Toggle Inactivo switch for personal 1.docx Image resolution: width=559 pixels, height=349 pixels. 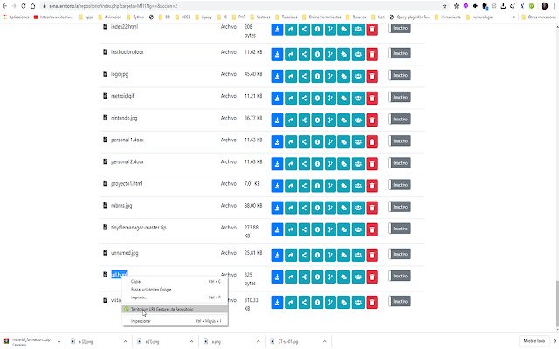coord(399,141)
